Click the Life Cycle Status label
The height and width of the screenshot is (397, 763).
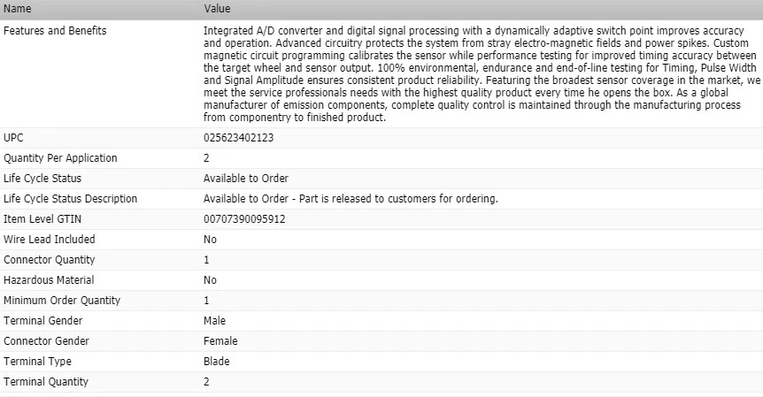43,179
